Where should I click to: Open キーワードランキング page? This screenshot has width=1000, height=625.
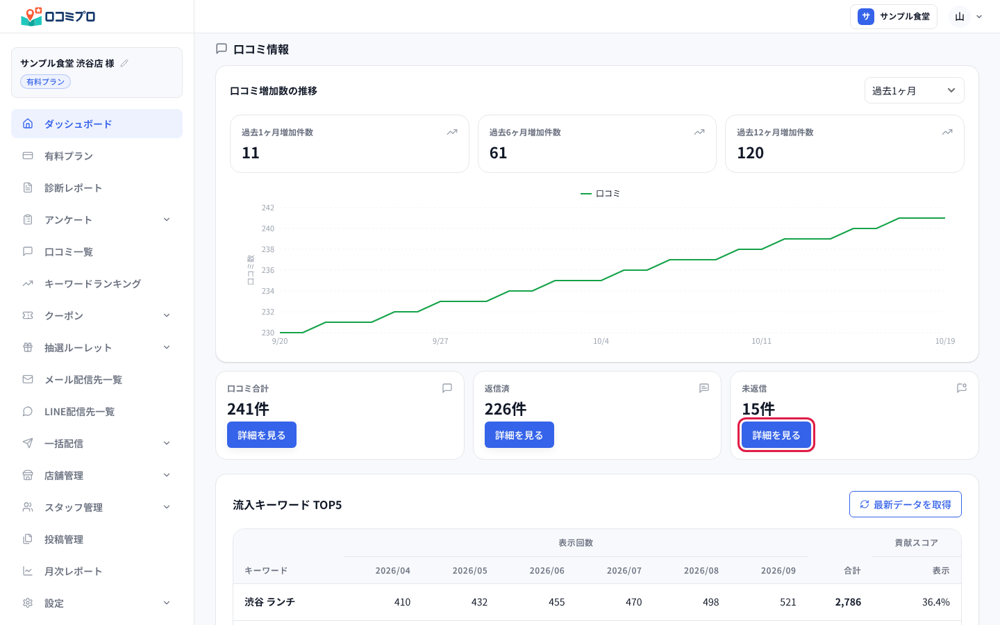97,283
